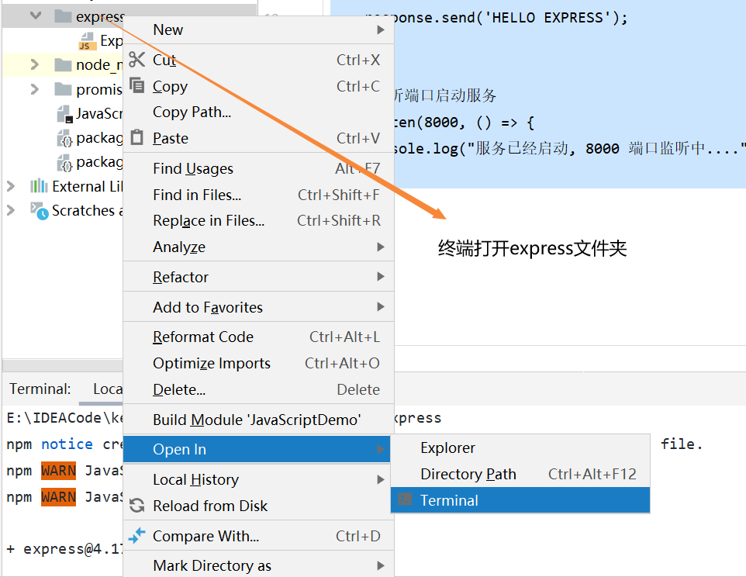
Task: Open in Explorer from submenu
Action: (x=520, y=447)
